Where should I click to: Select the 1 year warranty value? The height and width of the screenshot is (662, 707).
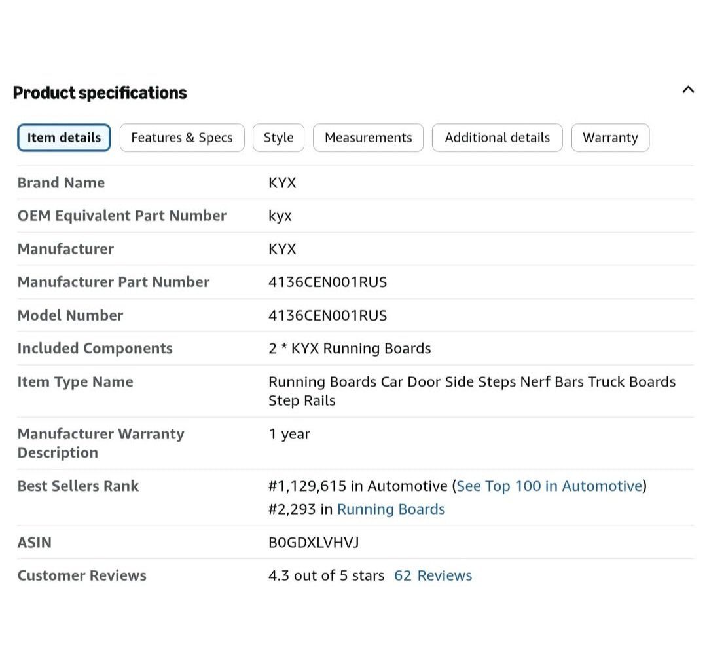(289, 434)
